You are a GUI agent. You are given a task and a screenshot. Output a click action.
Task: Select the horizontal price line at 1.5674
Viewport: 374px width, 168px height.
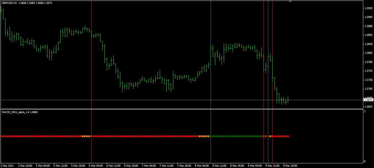(181, 100)
